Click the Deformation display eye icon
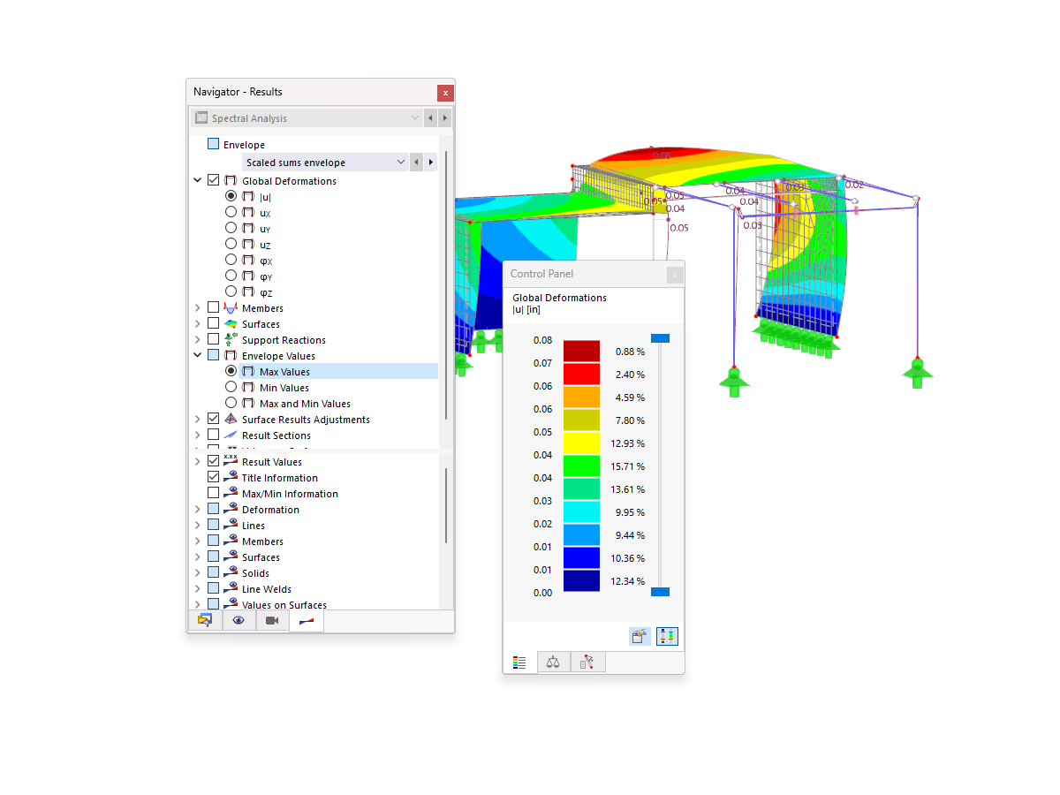The height and width of the screenshot is (795, 1060). point(231,509)
